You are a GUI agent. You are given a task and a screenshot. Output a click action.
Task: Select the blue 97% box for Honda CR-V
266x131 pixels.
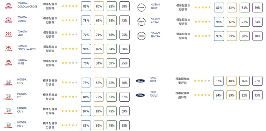coord(86,111)
